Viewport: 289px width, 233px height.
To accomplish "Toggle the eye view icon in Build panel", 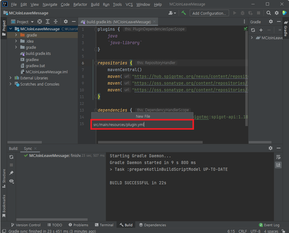I will pyautogui.click(x=12, y=181).
